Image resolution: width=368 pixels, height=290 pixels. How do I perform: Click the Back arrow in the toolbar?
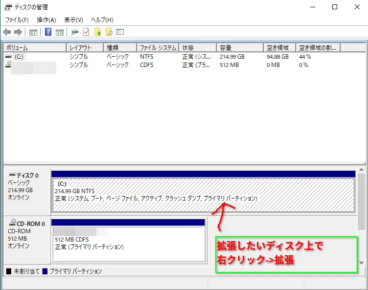[7, 32]
